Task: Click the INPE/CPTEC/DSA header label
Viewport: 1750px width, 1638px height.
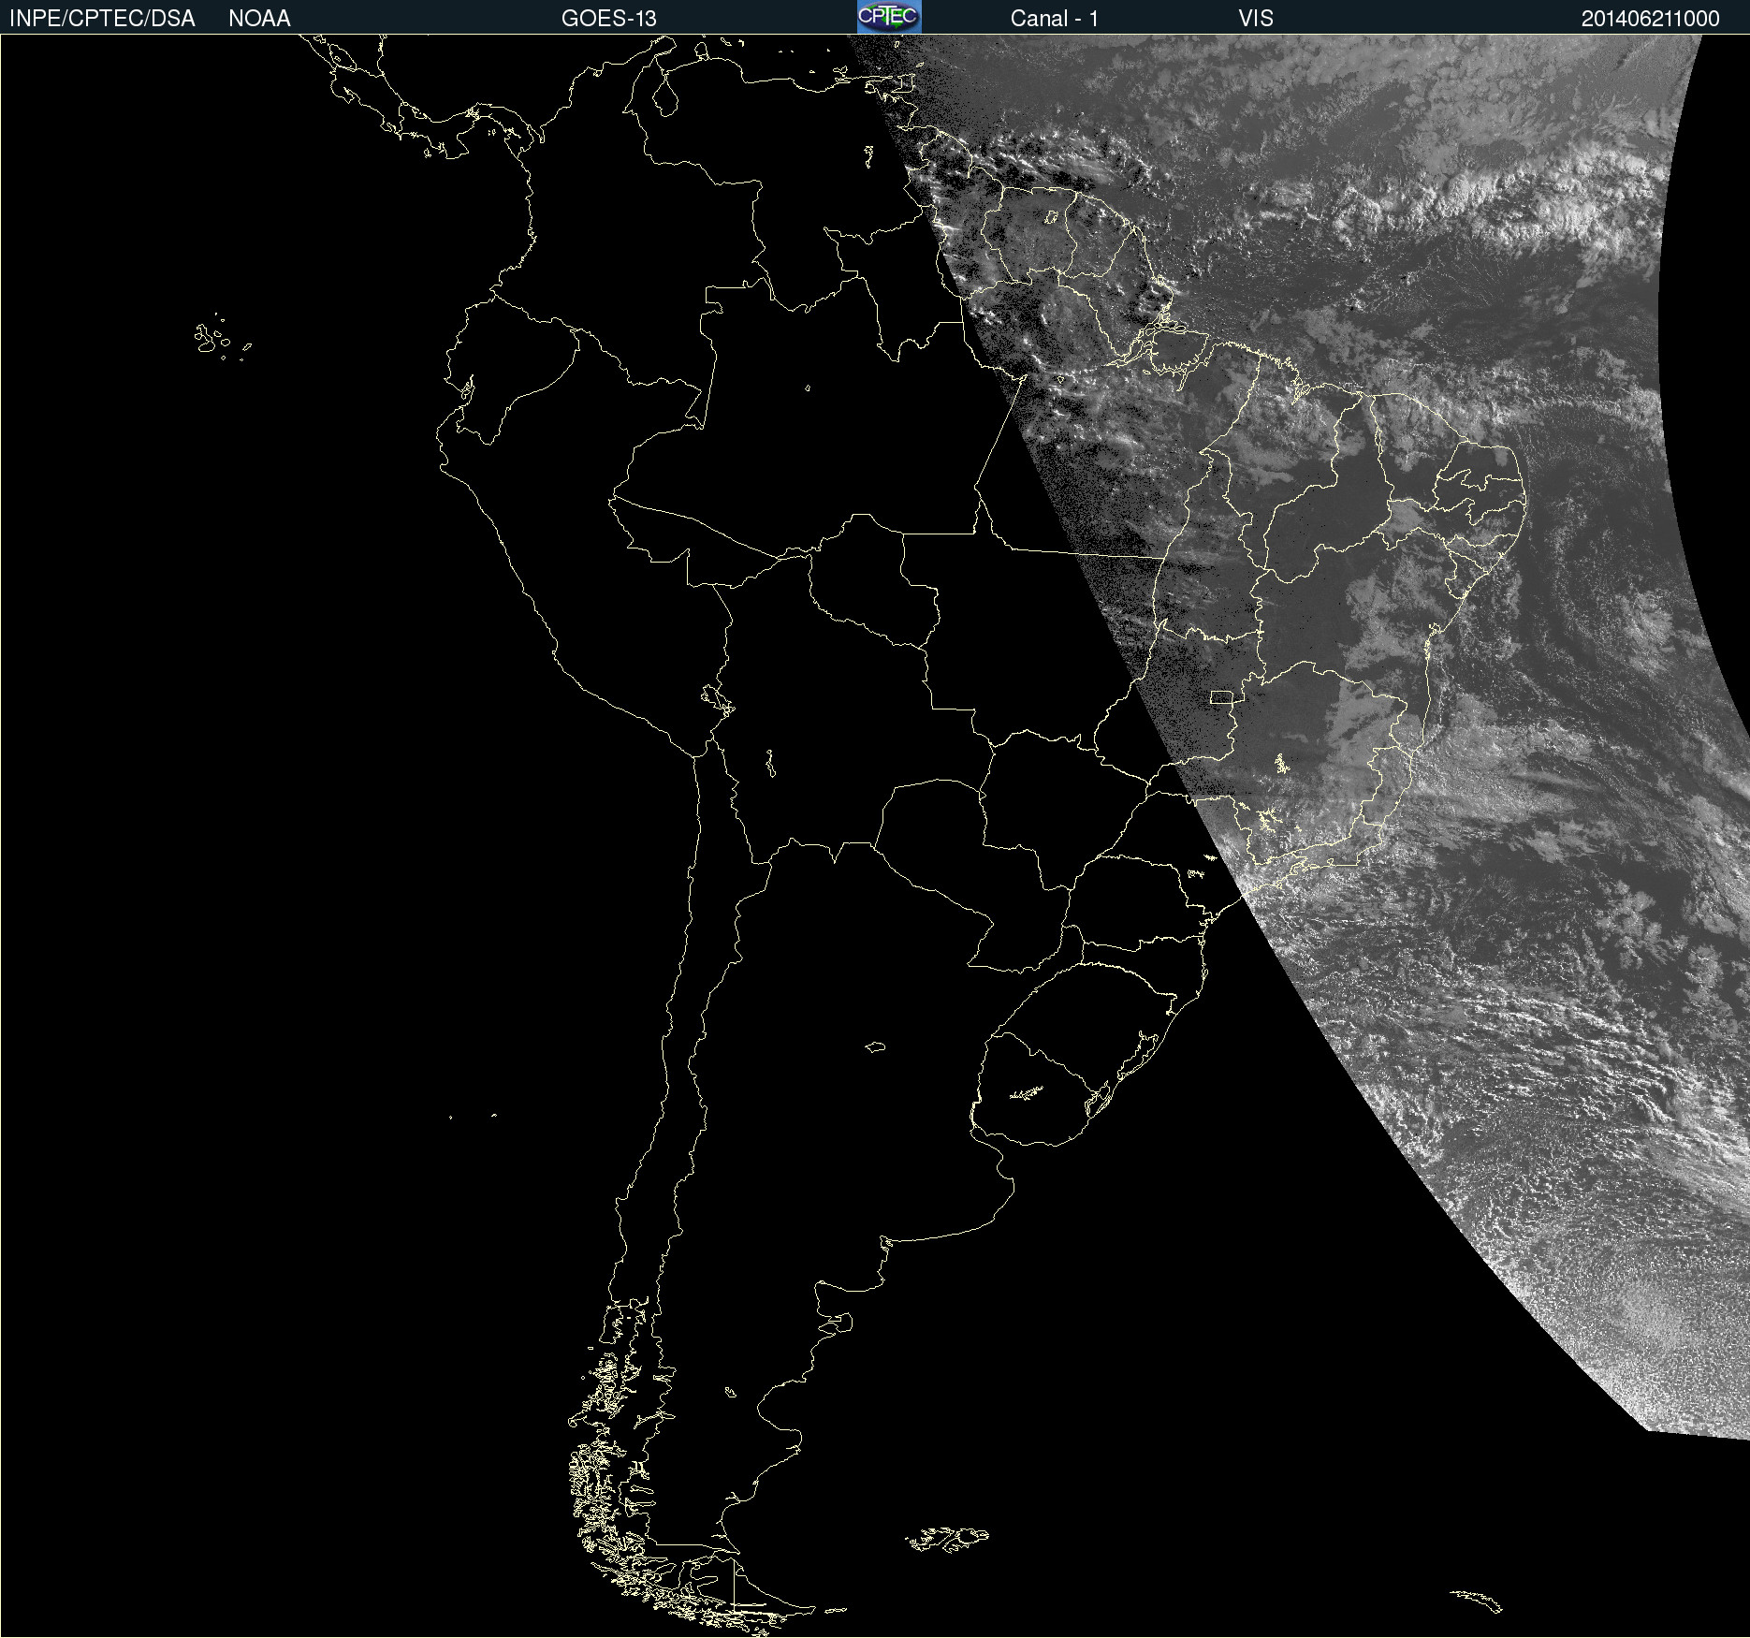Action: pyautogui.click(x=102, y=18)
